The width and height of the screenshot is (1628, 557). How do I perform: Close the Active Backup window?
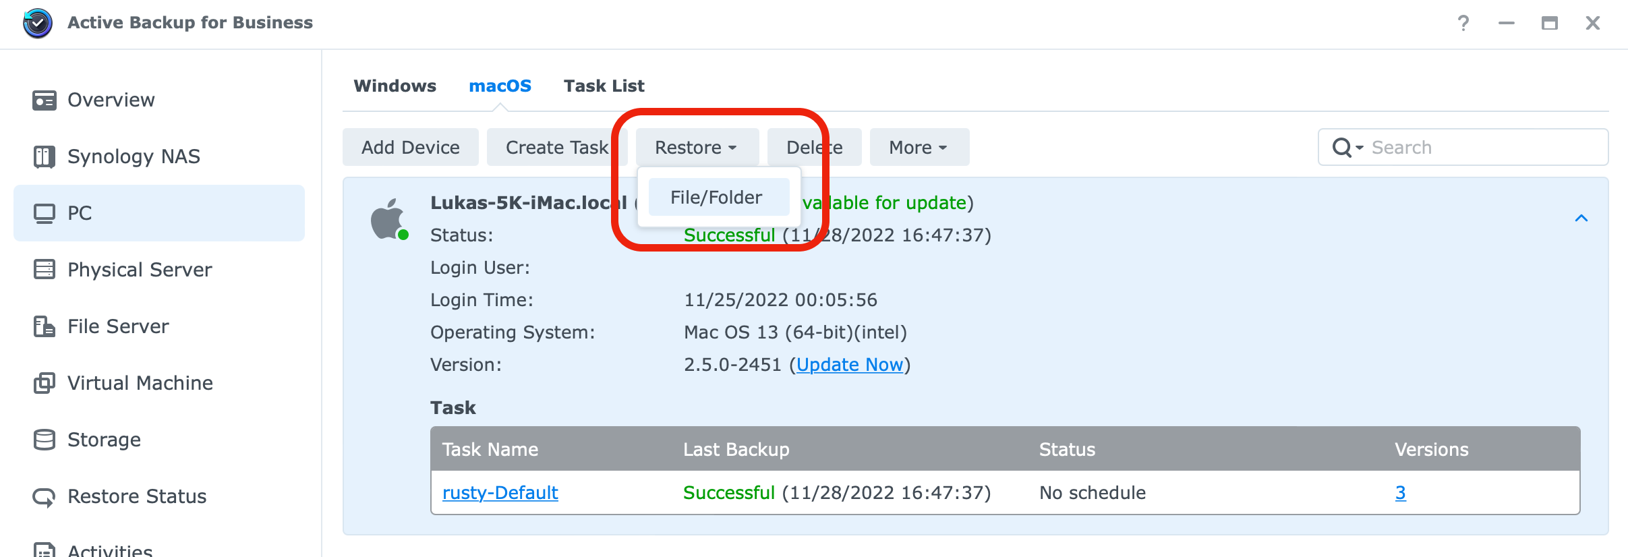tap(1593, 23)
